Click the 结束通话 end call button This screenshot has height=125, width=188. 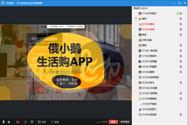[x=125, y=122]
